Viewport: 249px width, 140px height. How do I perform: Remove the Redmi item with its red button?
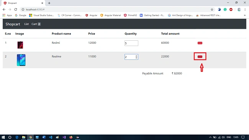coord(200,43)
